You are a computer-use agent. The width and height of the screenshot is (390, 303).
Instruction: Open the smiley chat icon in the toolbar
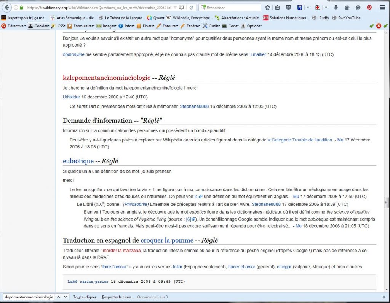coord(358,7)
